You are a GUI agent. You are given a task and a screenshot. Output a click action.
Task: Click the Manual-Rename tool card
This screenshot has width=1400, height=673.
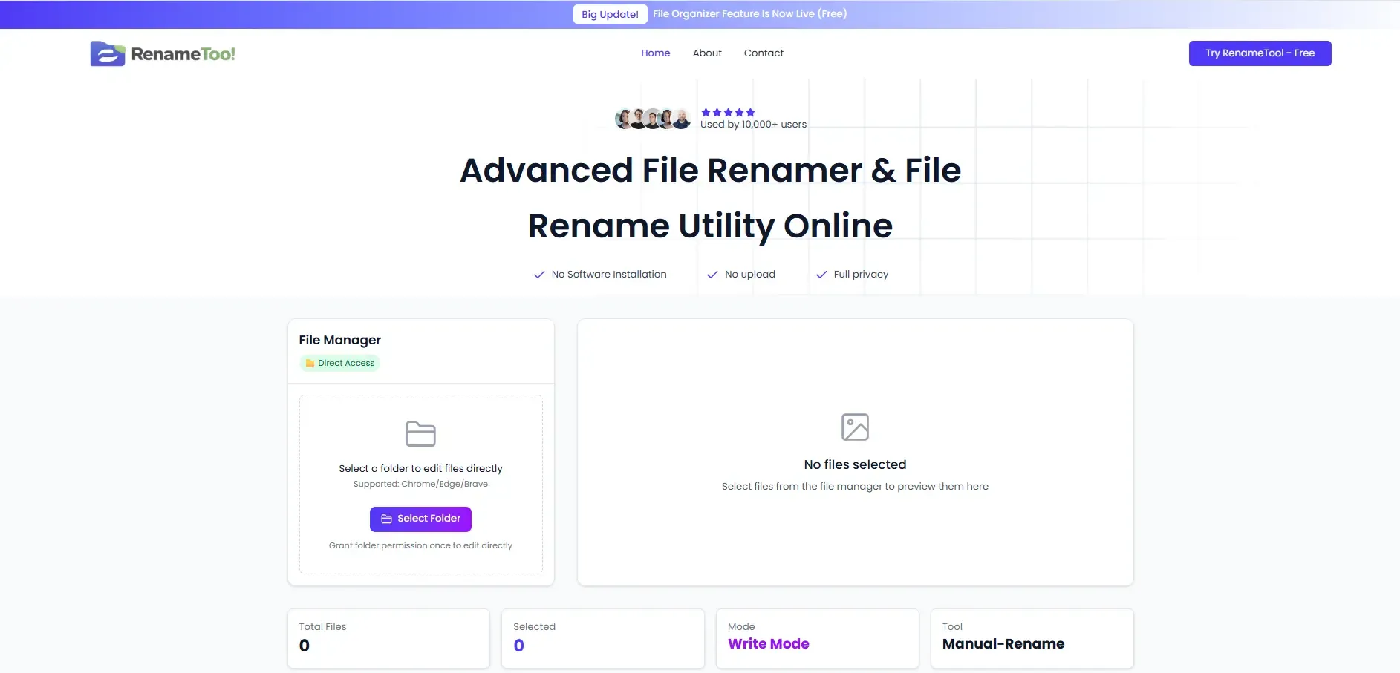[x=1032, y=638]
